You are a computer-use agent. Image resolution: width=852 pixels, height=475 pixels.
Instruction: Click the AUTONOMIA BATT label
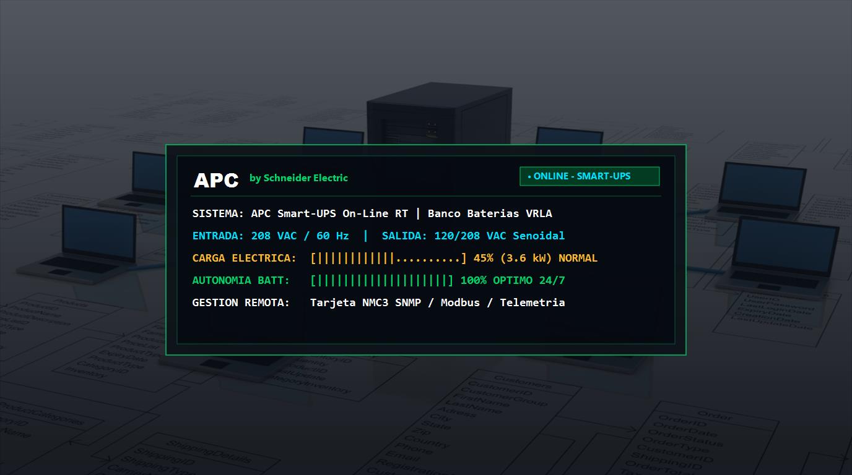pyautogui.click(x=241, y=280)
